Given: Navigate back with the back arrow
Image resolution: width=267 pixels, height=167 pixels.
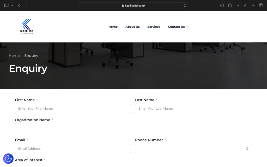Looking at the screenshot, I should [19, 5].
